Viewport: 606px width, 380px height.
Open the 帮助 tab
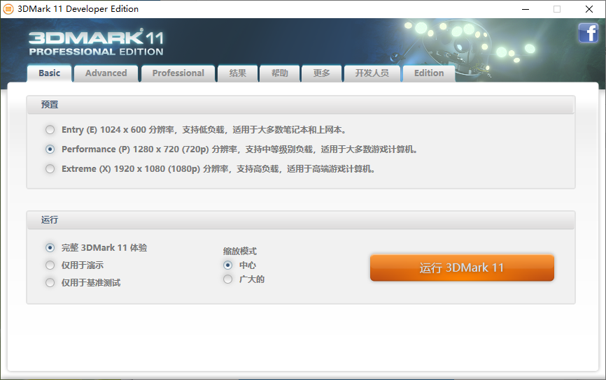click(280, 73)
